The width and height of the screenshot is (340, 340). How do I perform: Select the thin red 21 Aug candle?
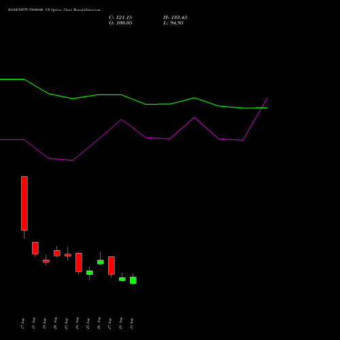[68, 255]
